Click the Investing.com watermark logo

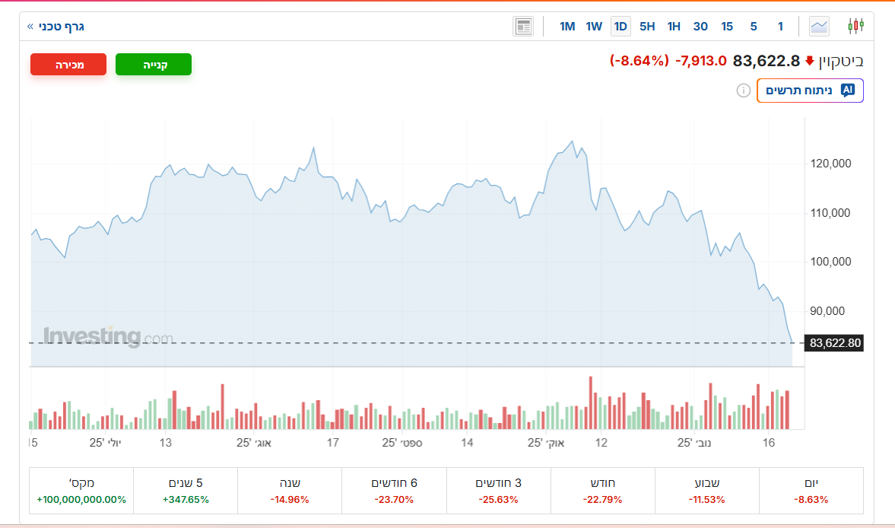click(108, 336)
